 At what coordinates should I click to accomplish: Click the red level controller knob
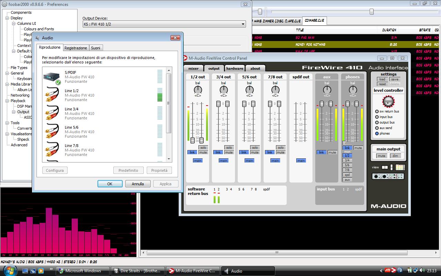388,101
